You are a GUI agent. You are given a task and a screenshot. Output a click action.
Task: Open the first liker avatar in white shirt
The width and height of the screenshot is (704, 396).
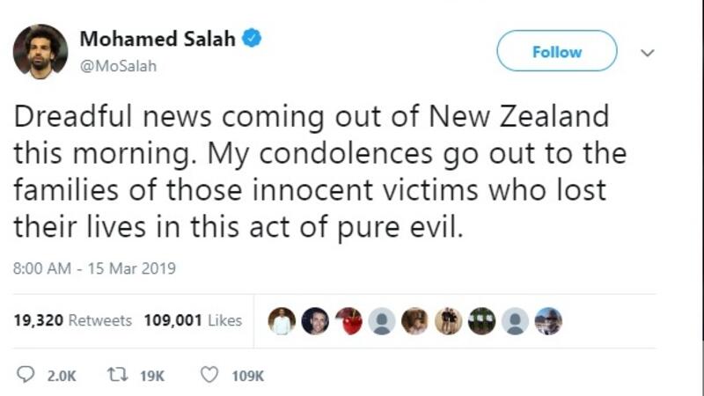click(x=282, y=321)
